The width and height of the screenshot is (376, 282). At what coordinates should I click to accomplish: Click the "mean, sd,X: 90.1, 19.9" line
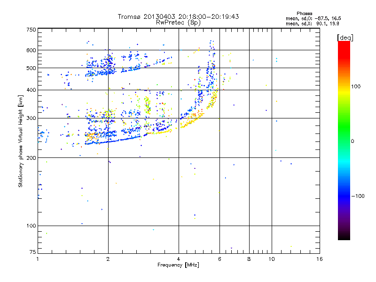coord(312,23)
